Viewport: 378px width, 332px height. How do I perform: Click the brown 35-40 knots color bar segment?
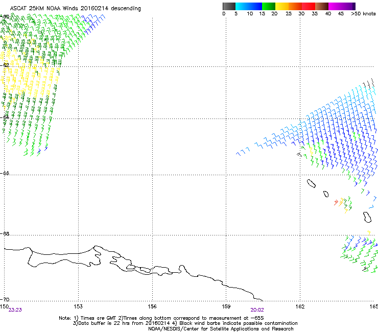[322, 6]
